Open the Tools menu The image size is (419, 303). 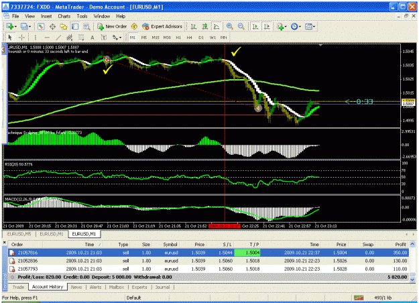tap(82, 16)
